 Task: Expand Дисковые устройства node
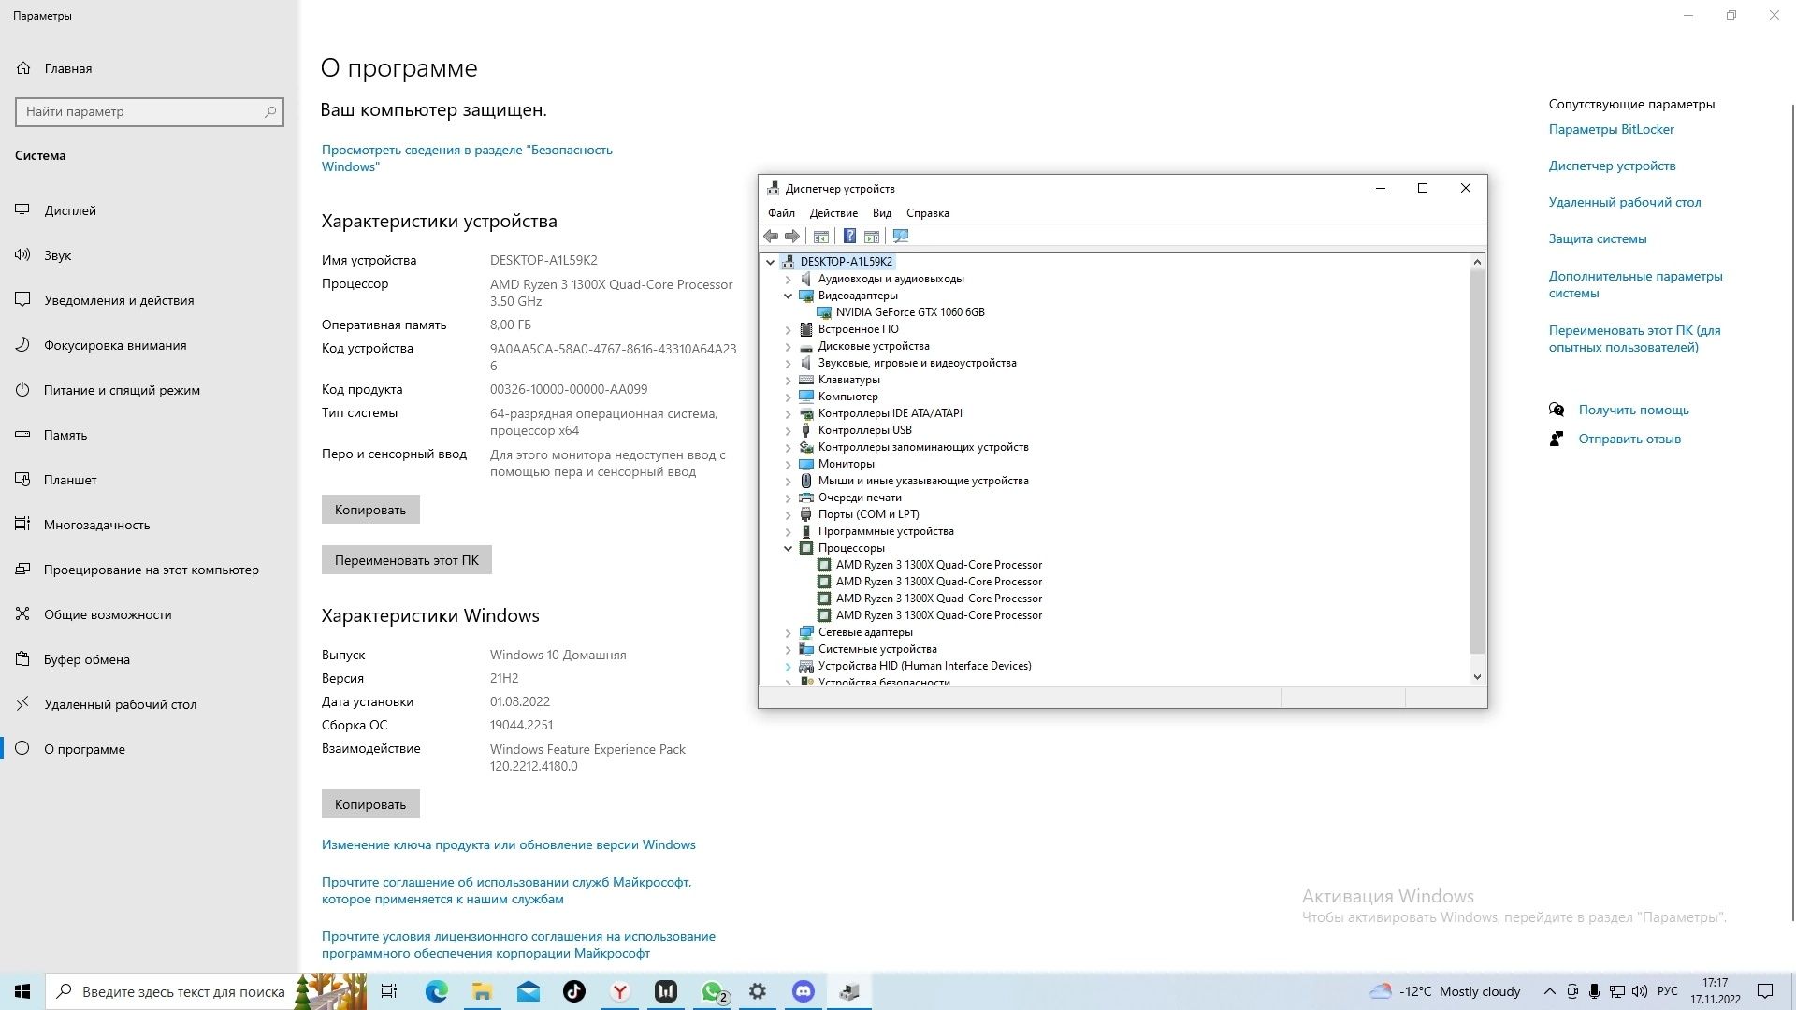788,346
